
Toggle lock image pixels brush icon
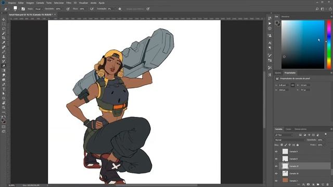[286, 145]
